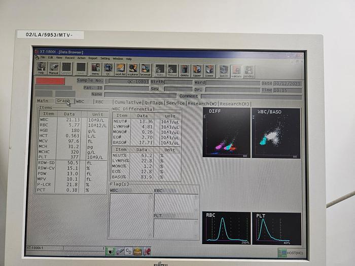The width and height of the screenshot is (355, 266).
Task: Click the Manual toolbar icon next to Help
Action: [54, 68]
